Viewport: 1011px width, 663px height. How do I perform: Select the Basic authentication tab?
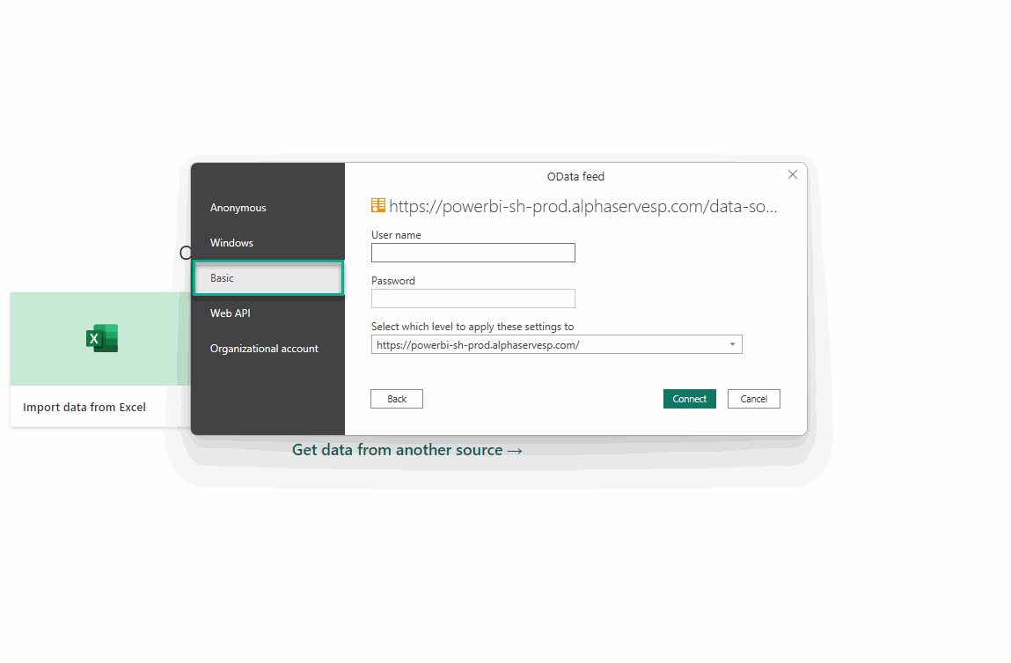tap(268, 278)
